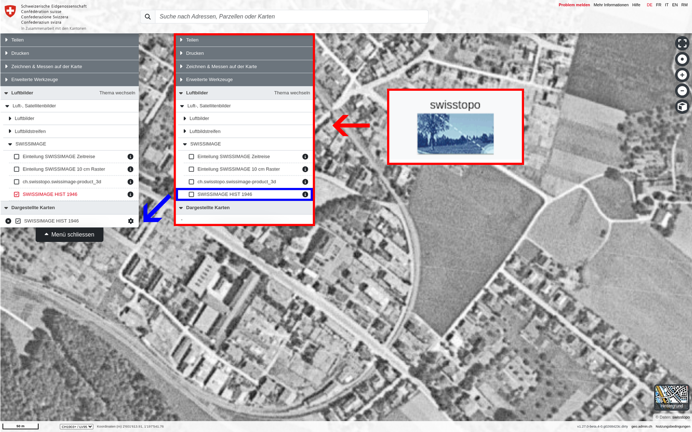Uncheck the red-highlighted SWISSIMAGE HIST 1946 checkbox
The image size is (692, 432).
point(17,194)
